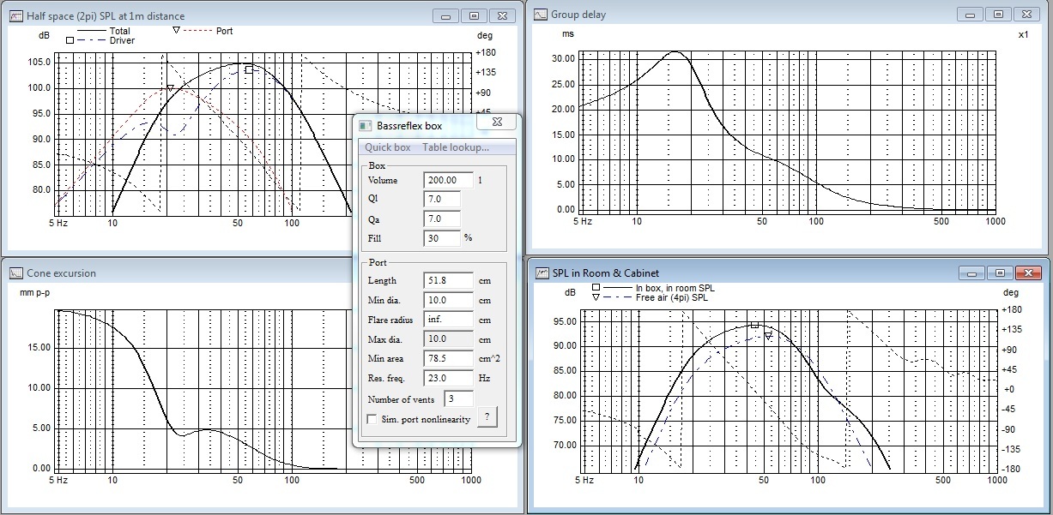The image size is (1053, 515).
Task: Edit the port Length field
Action: click(449, 280)
